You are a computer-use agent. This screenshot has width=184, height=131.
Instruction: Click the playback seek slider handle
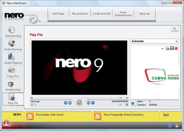pos(121,98)
